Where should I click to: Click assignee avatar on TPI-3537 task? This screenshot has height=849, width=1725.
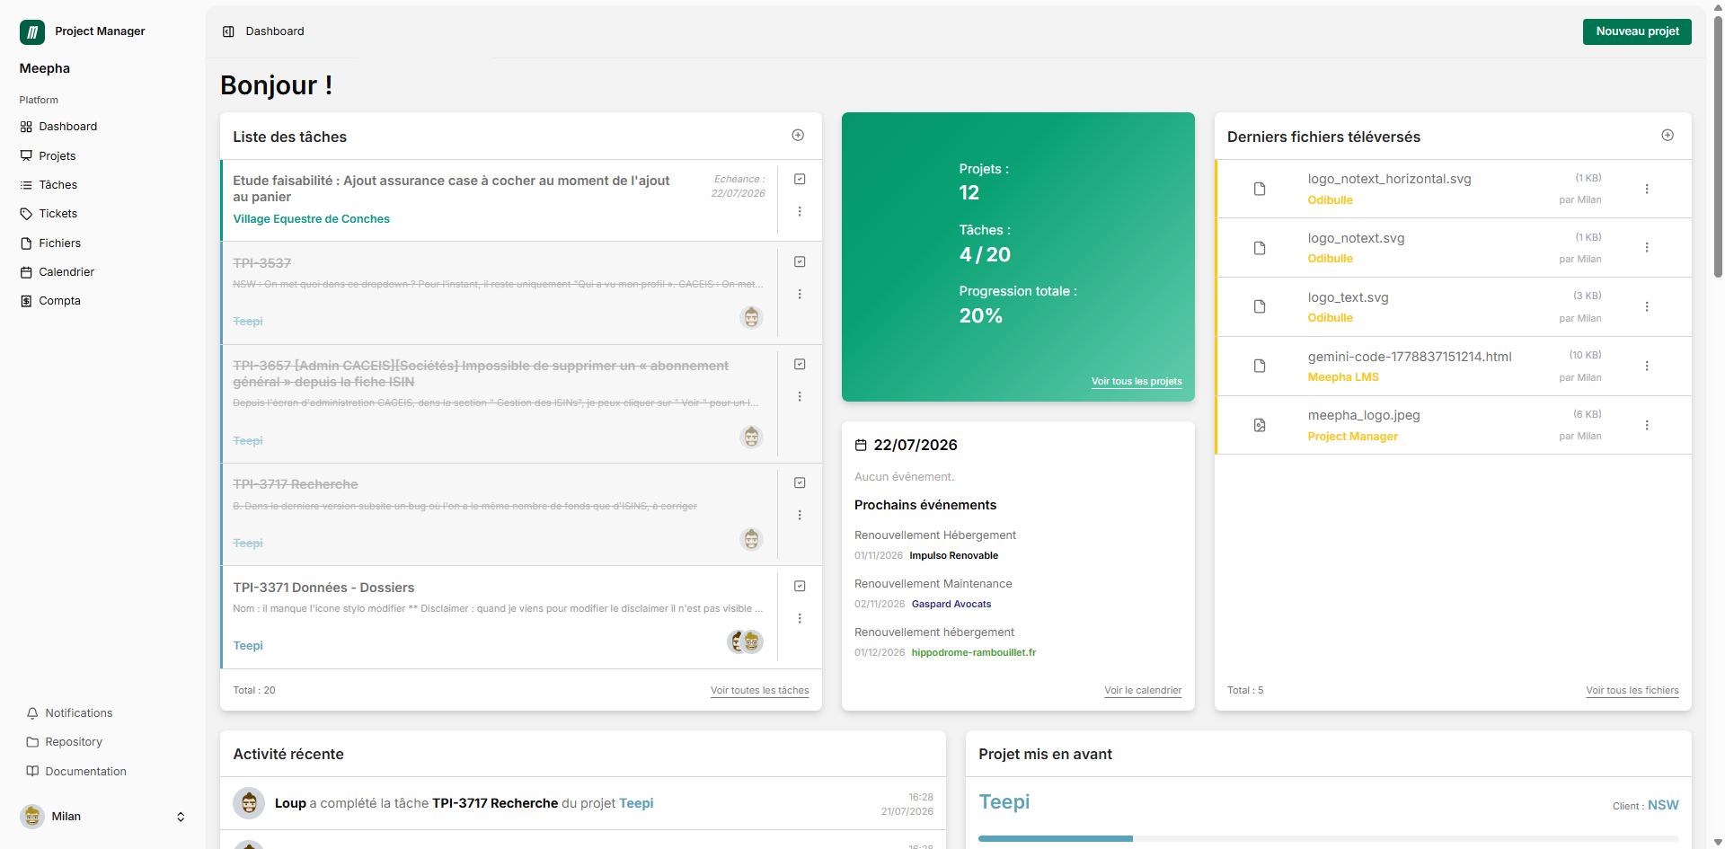tap(752, 317)
